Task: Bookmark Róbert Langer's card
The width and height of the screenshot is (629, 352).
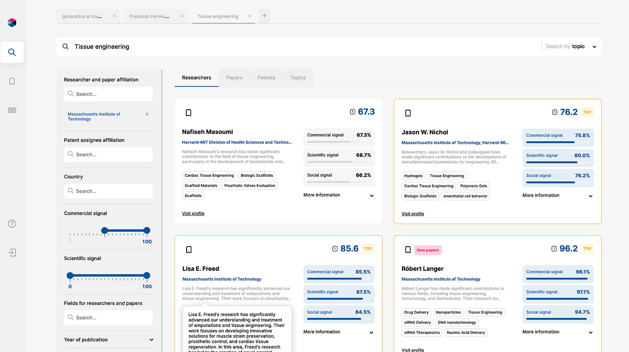Action: 408,250
